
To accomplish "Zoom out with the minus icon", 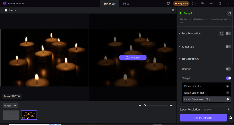I will (x=140, y=105).
